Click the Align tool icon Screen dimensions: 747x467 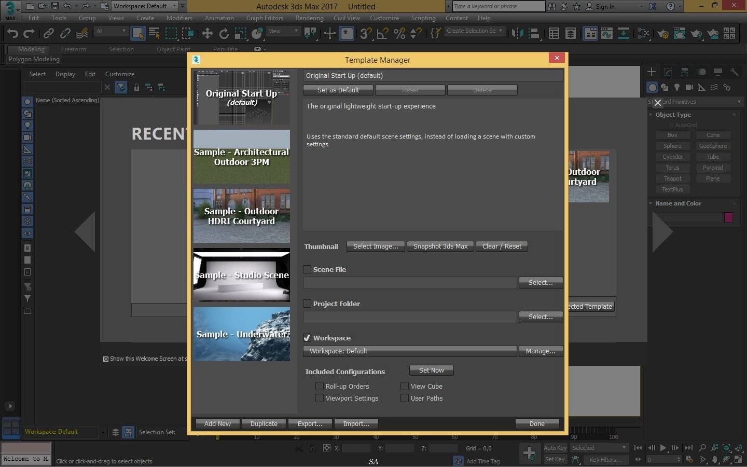[x=534, y=33]
